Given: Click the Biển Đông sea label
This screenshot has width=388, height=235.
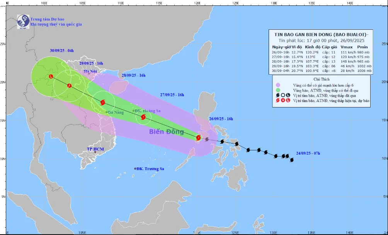Looking at the screenshot, I should click(167, 132).
